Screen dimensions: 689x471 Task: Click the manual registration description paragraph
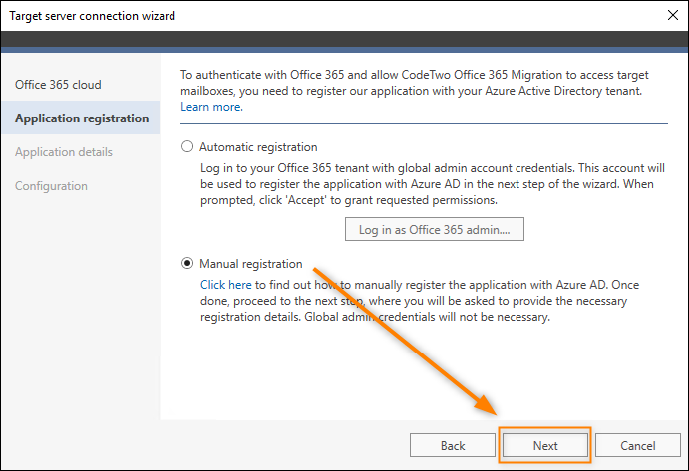pos(420,301)
